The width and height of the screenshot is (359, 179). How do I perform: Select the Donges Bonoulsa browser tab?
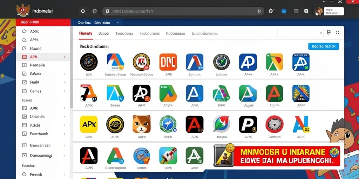[94, 23]
